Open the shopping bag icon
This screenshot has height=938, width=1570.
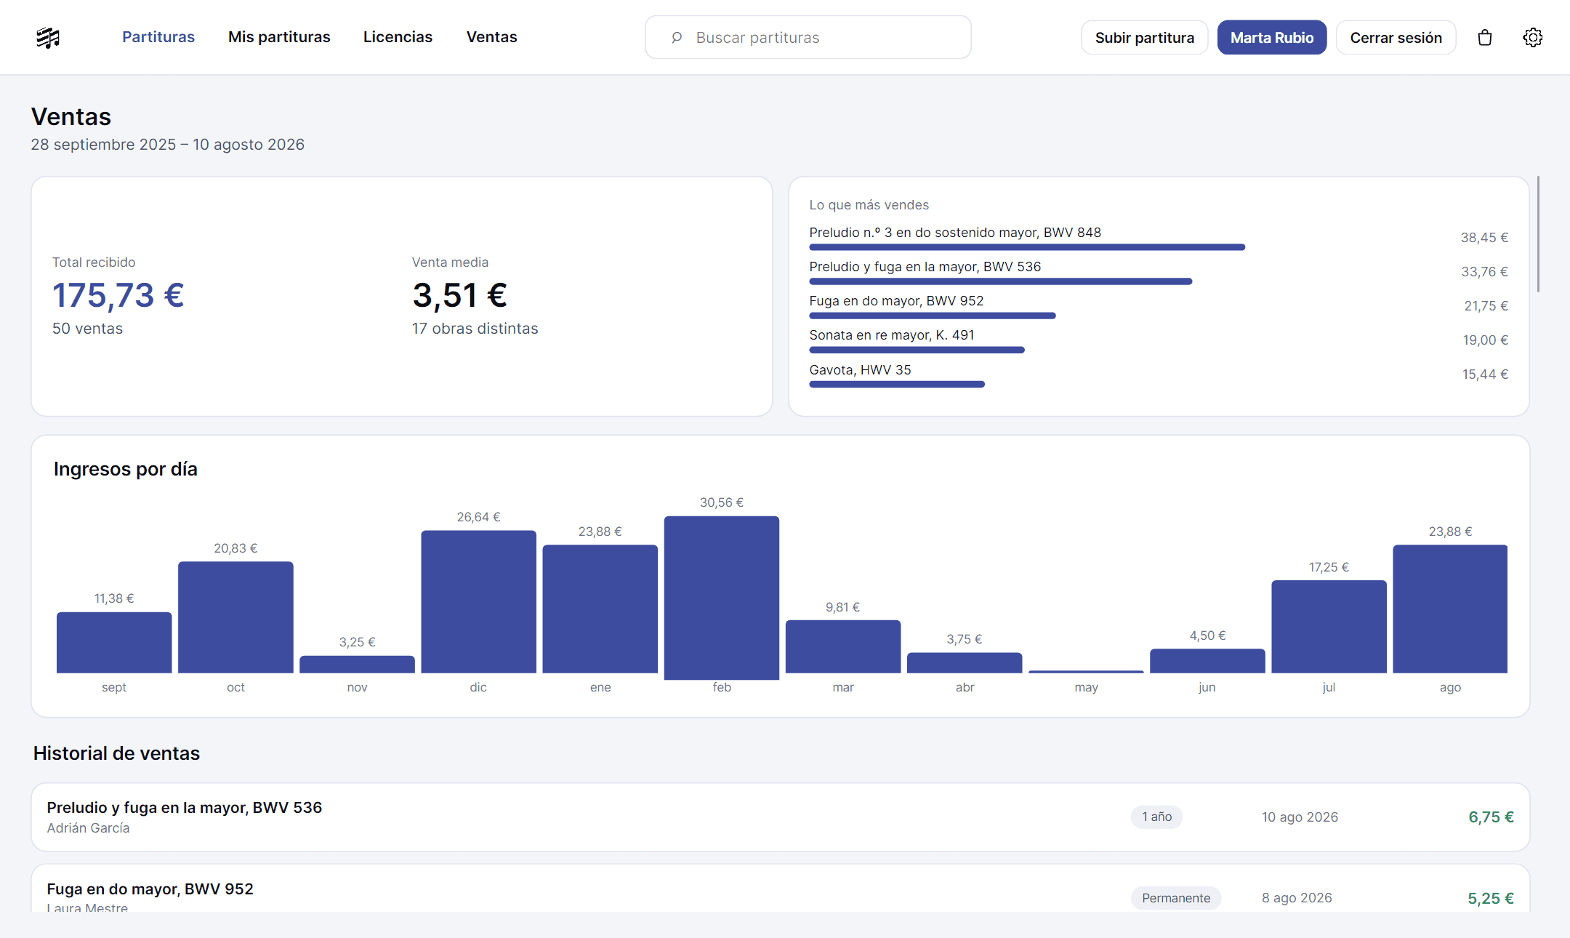[x=1485, y=37]
